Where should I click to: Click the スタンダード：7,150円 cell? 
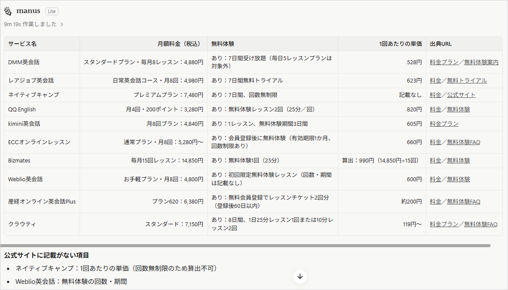(x=143, y=224)
